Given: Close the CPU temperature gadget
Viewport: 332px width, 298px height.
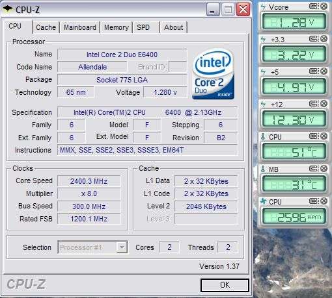Looking at the screenshot, I should pos(324,136).
